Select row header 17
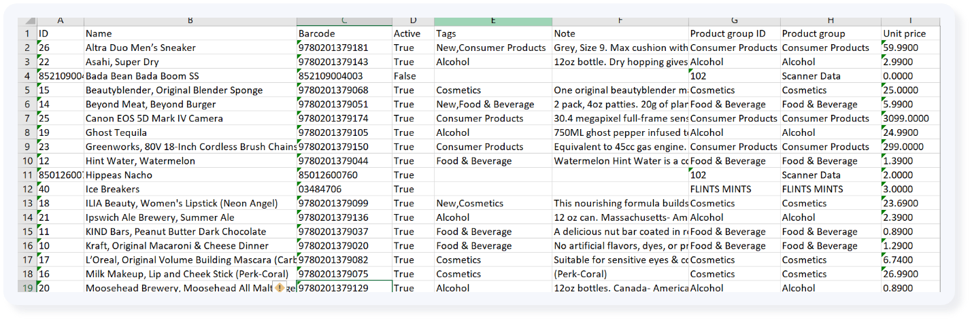 (x=27, y=260)
